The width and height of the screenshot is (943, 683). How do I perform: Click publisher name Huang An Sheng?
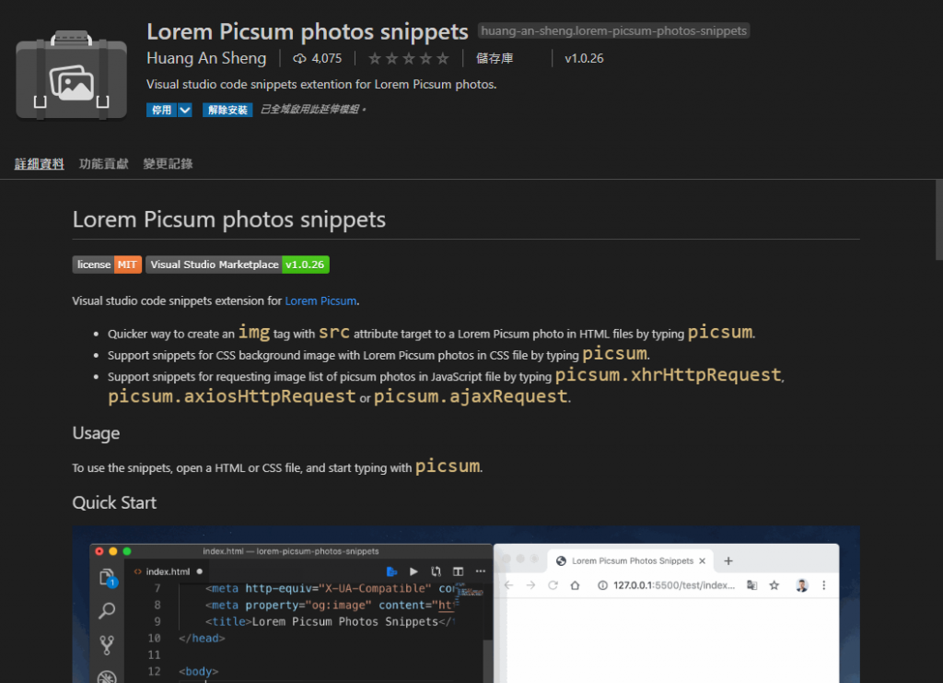[x=206, y=58]
